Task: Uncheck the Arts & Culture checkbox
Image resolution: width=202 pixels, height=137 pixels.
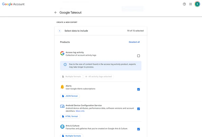Action: coord(138,129)
